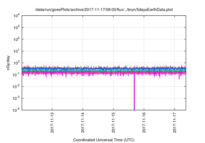The height and width of the screenshot is (143, 205).
Task: Click the 10^-4 y-axis tick label
Action: coord(16,110)
